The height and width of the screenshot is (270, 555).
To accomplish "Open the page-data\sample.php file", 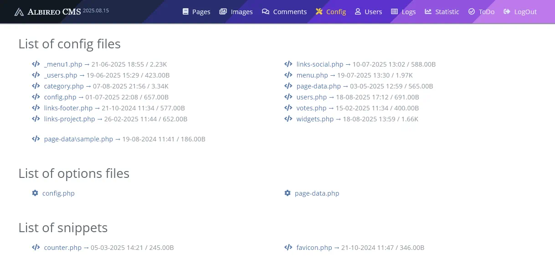I will 78,139.
